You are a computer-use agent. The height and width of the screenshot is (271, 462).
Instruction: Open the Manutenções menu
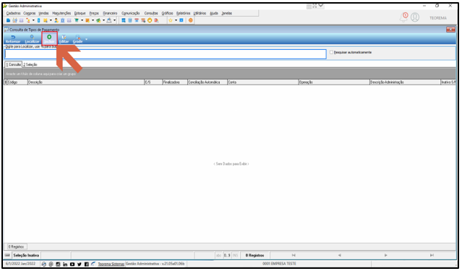(x=61, y=13)
